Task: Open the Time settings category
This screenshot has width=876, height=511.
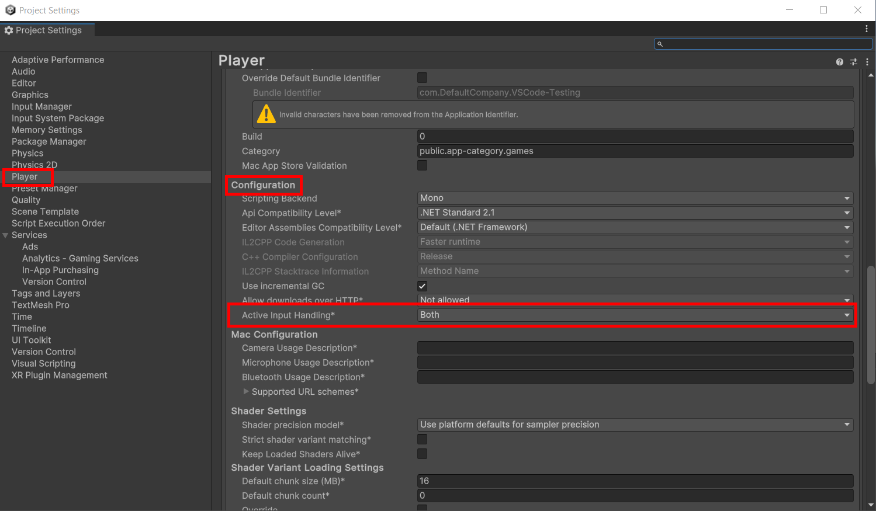Action: pos(22,317)
